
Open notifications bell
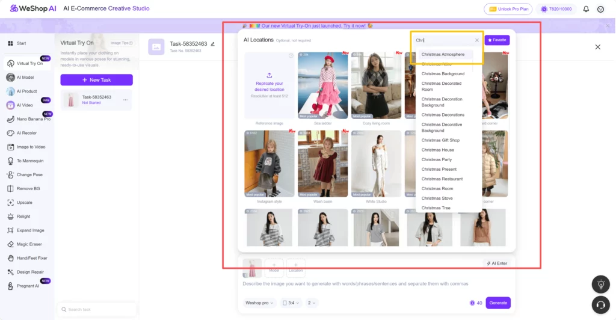click(586, 9)
